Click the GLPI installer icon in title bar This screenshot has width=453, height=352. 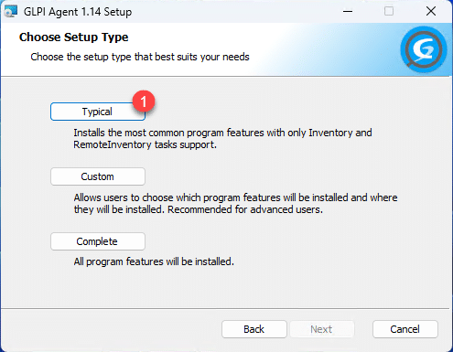11,12
